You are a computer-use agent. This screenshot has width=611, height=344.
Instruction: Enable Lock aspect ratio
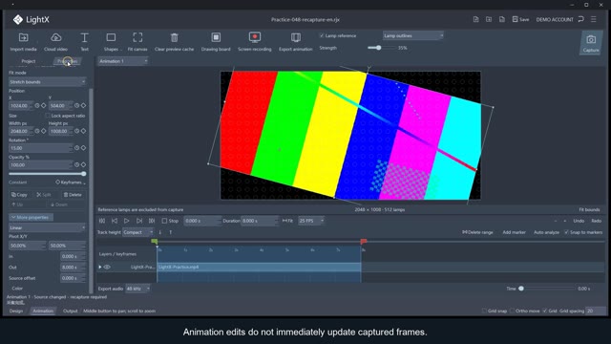point(48,116)
